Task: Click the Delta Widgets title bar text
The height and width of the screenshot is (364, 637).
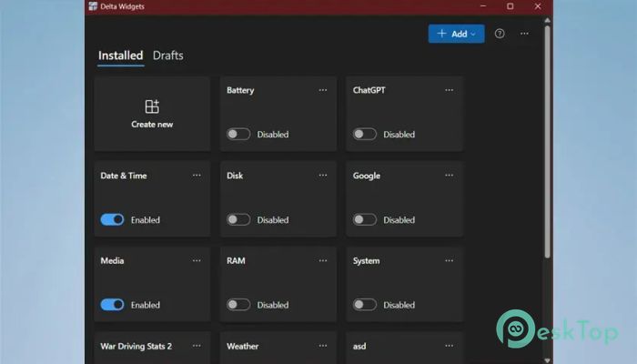Action: 122,6
